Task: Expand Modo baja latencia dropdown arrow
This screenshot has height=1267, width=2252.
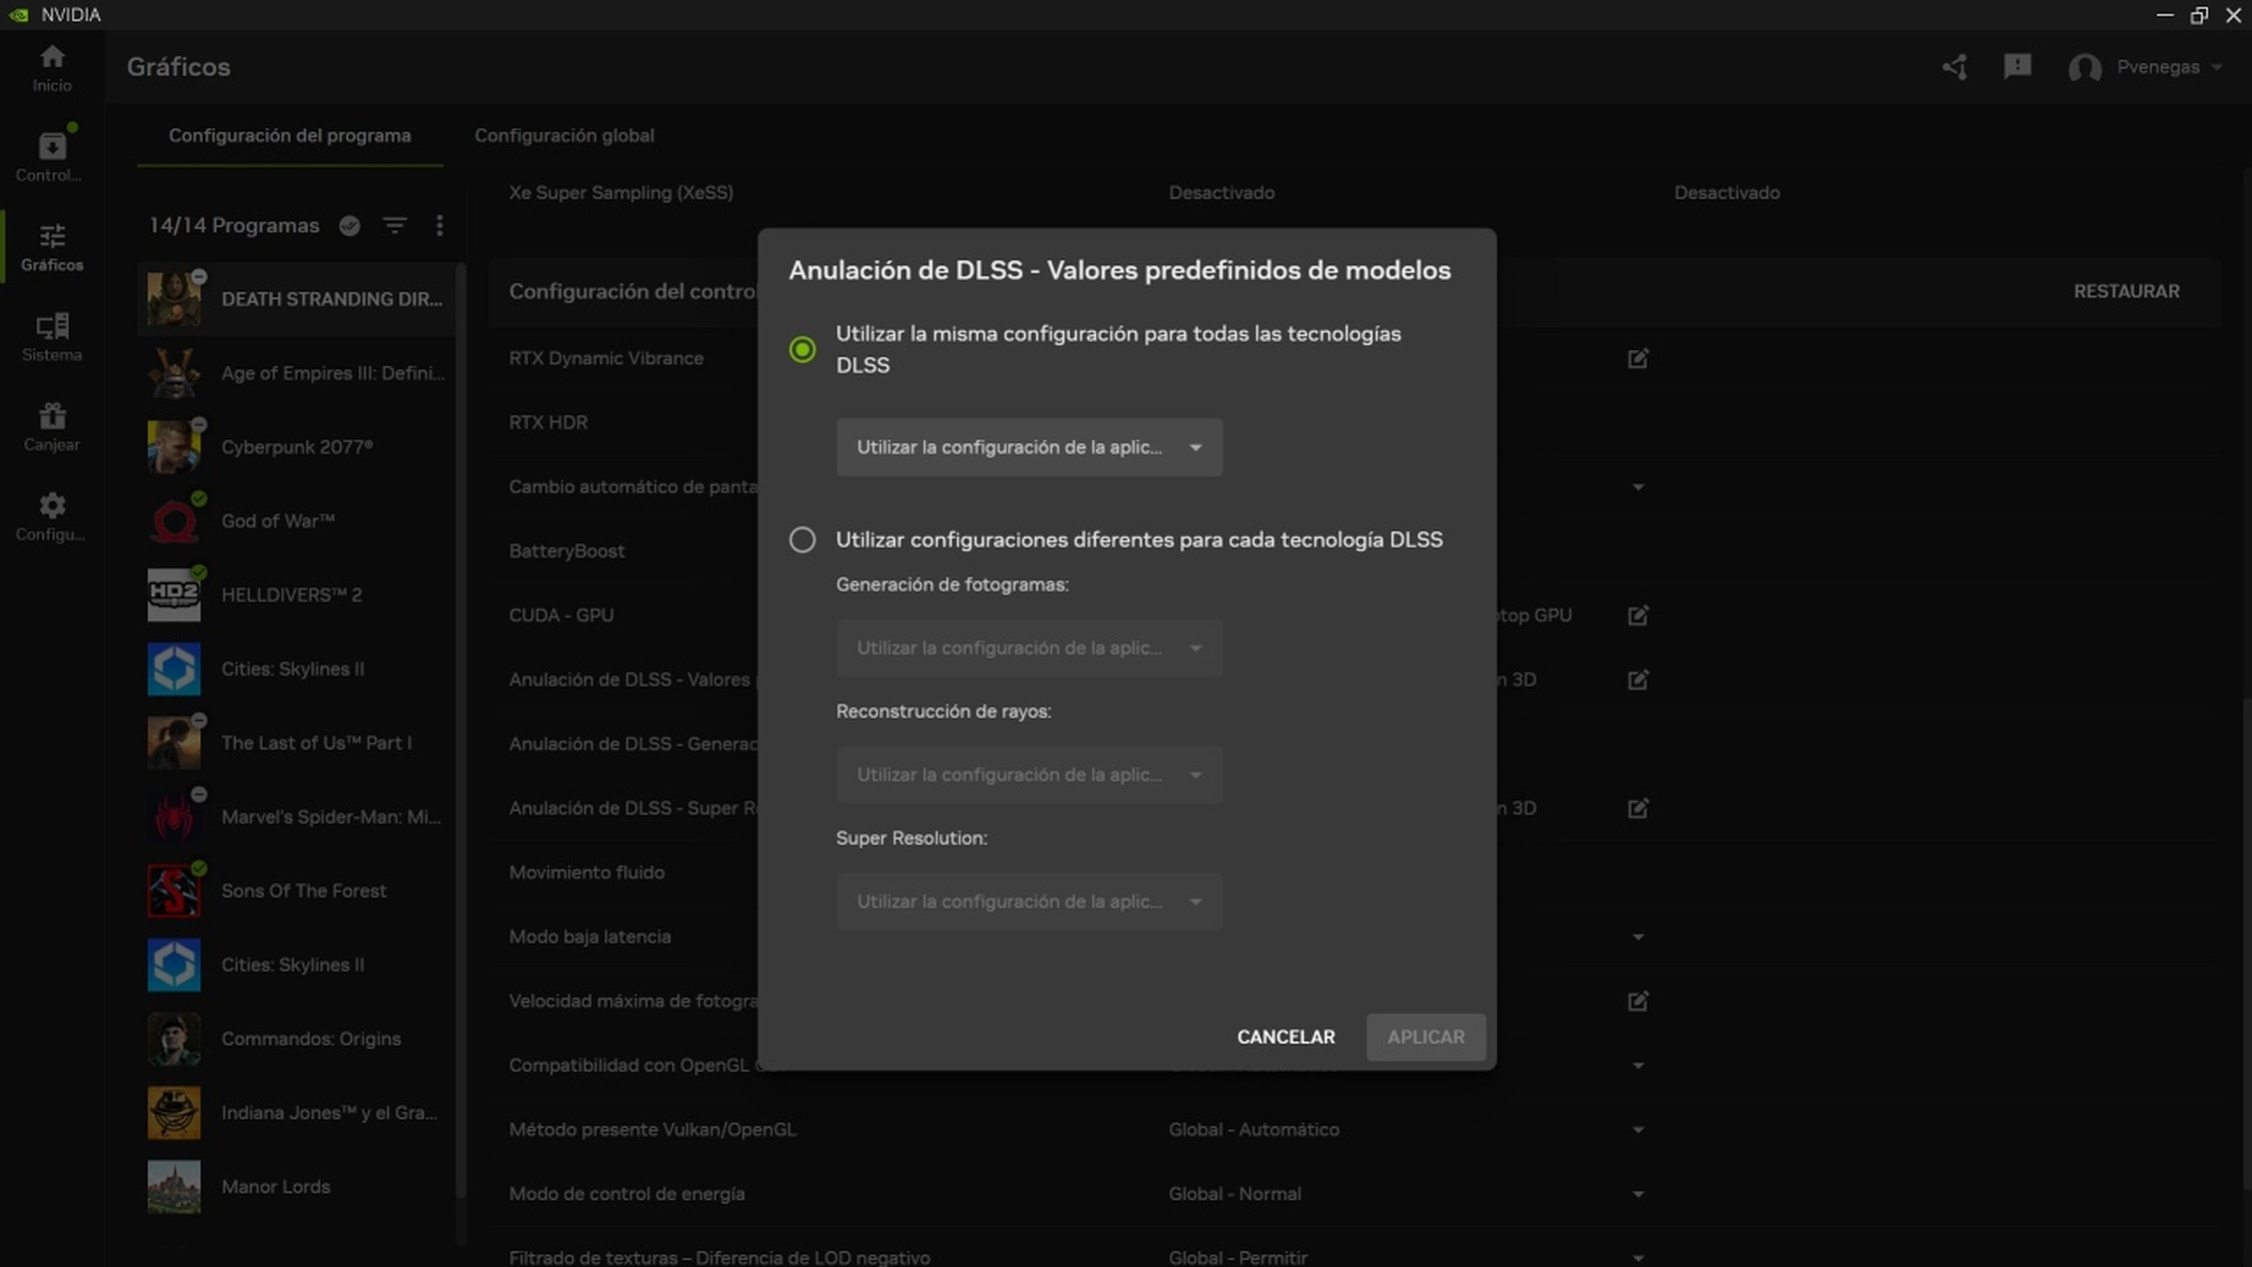Action: pos(1637,937)
